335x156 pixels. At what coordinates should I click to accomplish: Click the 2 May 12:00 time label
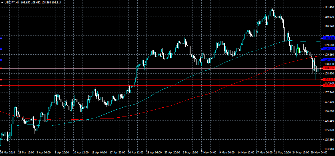(191, 153)
